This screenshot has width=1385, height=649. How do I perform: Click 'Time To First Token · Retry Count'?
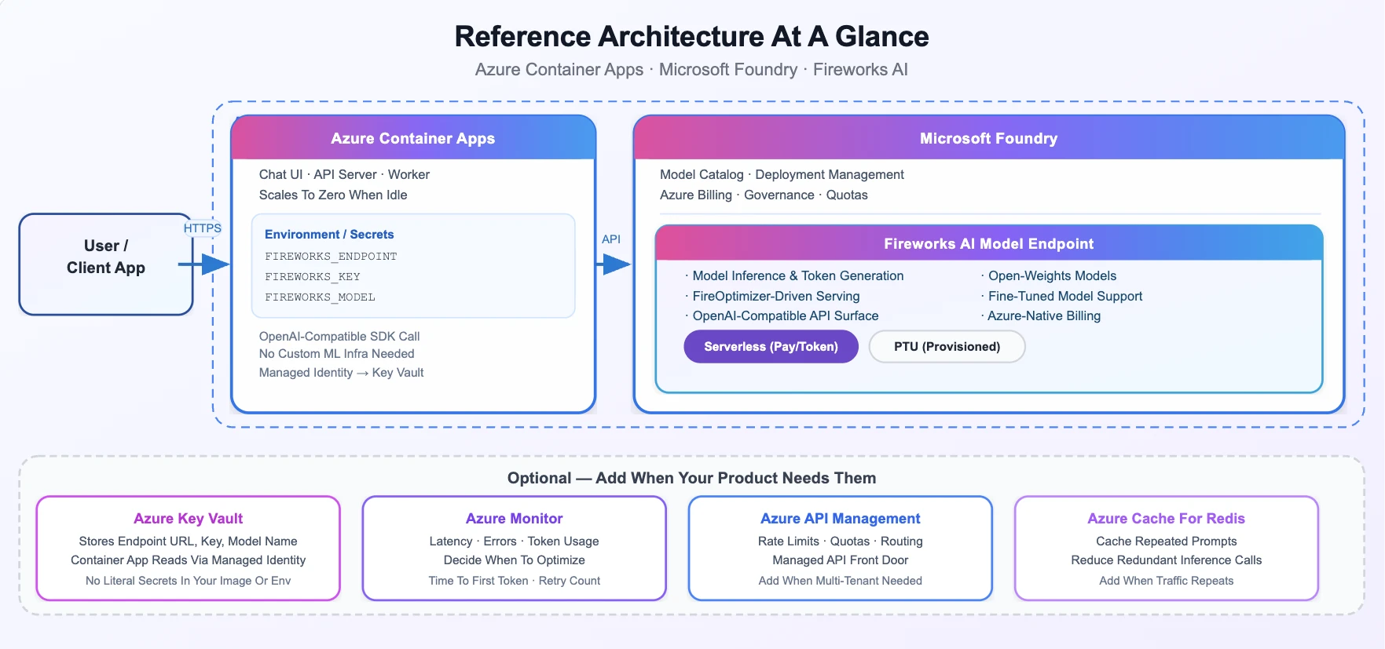[x=515, y=582]
